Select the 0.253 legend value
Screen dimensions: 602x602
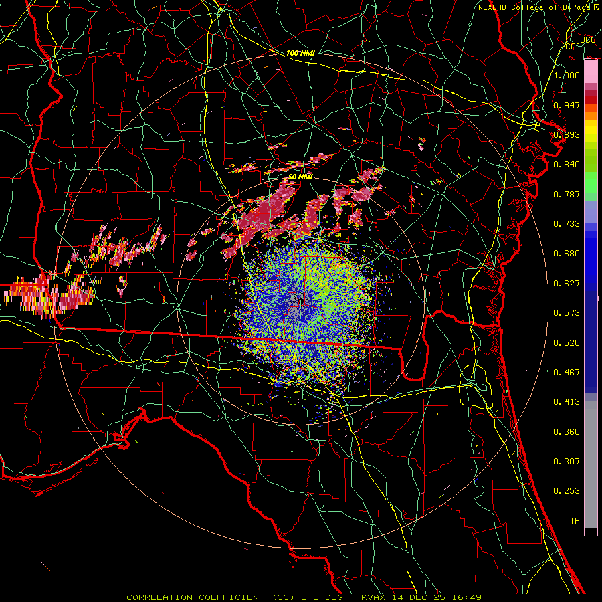tap(567, 491)
